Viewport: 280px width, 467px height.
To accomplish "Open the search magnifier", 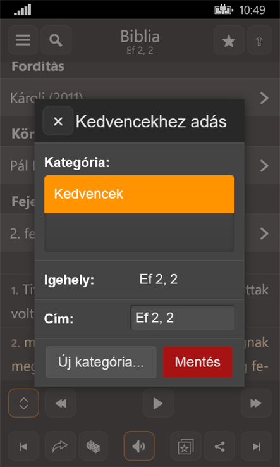I will [56, 40].
